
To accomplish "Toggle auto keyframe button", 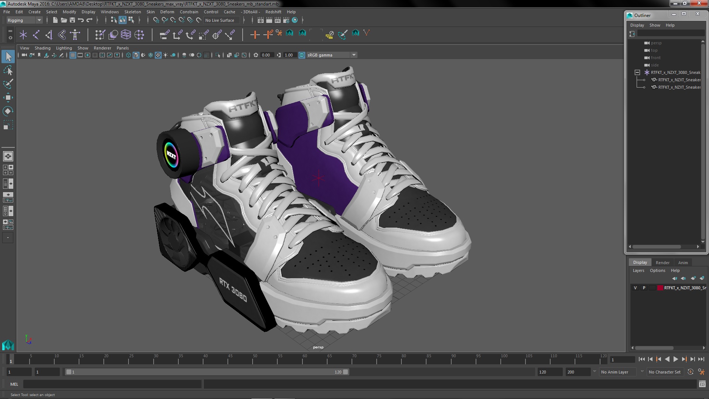I will coord(690,372).
